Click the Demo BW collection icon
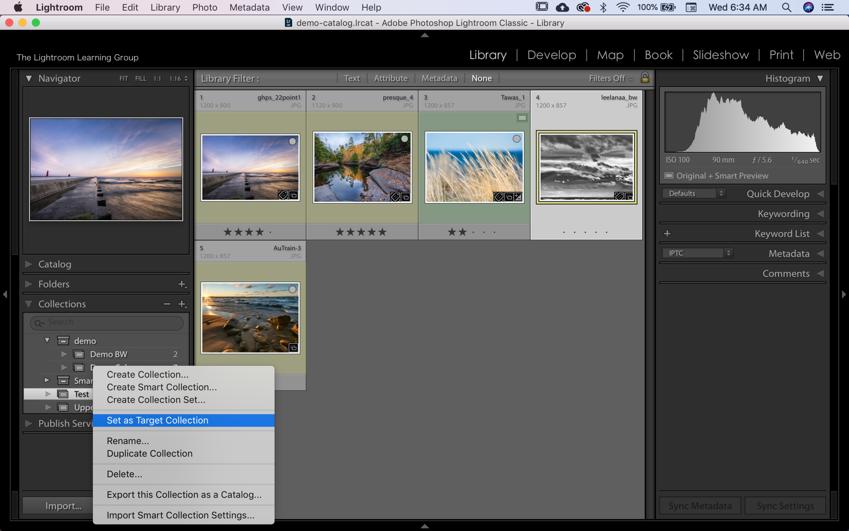This screenshot has width=849, height=531. (x=79, y=354)
